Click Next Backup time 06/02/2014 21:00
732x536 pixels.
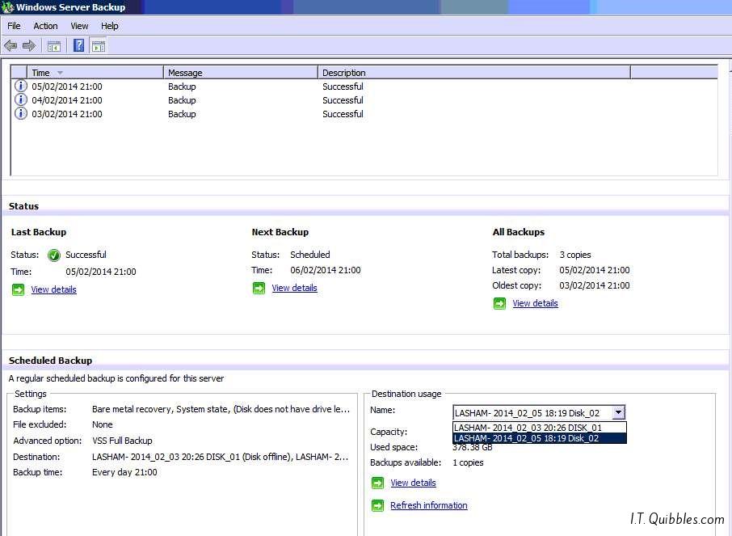[326, 270]
